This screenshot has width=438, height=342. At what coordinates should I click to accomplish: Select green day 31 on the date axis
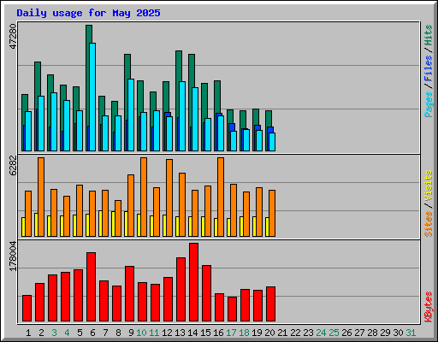coord(411,333)
